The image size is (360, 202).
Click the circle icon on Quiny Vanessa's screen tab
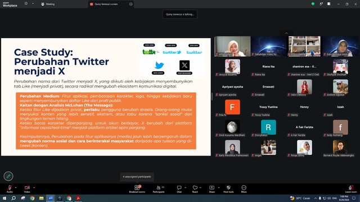131,4
